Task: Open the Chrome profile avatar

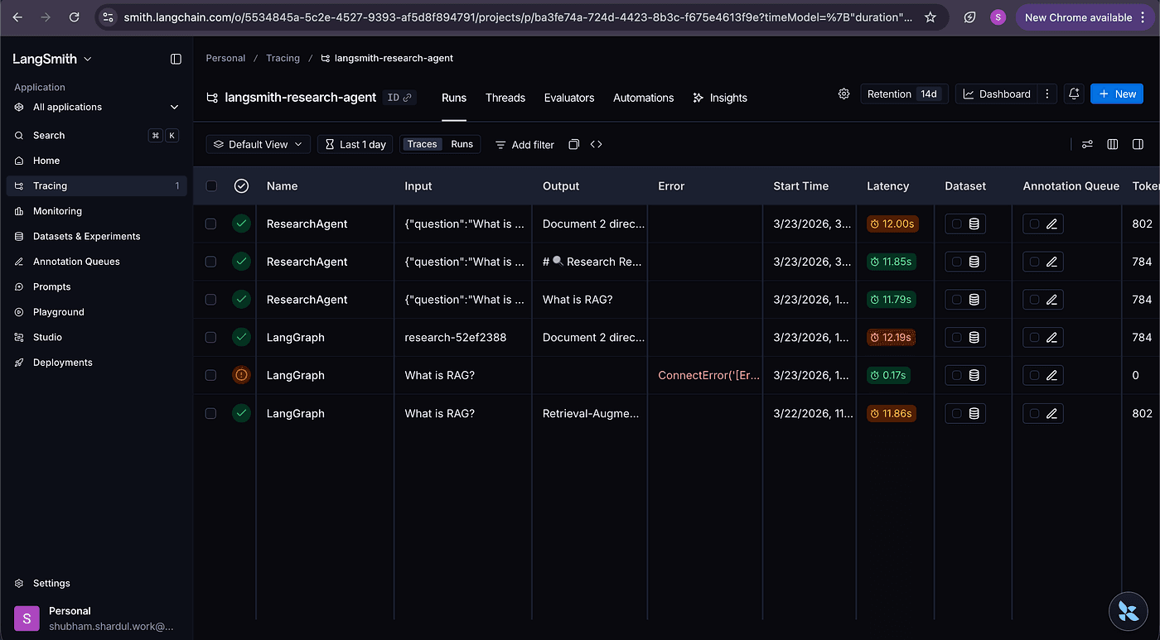Action: click(x=998, y=17)
